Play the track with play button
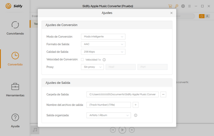This screenshot has width=214, height=136. pos(122,130)
